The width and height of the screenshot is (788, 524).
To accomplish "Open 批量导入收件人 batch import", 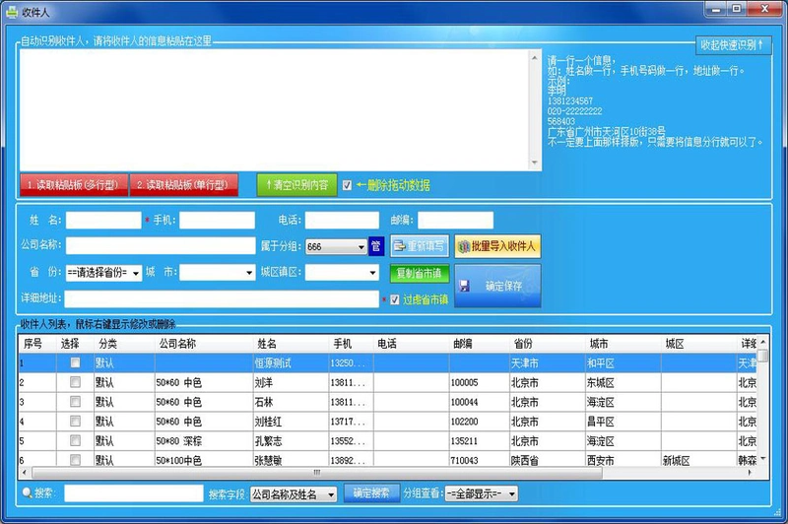I will 497,246.
